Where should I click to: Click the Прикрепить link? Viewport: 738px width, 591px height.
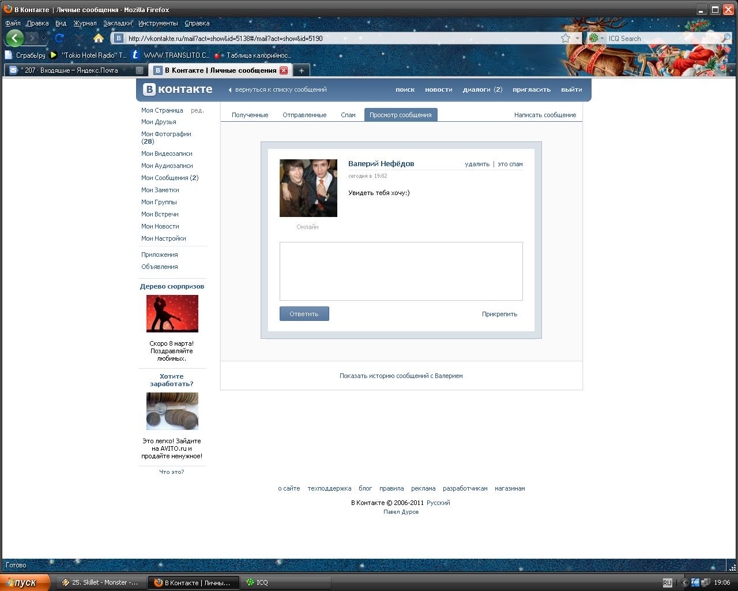click(x=499, y=314)
